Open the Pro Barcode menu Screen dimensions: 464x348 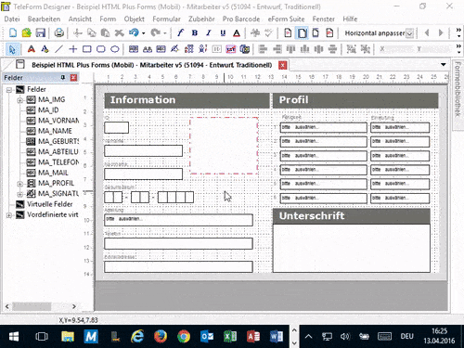coord(241,19)
